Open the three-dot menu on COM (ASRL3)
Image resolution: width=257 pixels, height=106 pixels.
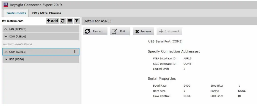coord(75,51)
